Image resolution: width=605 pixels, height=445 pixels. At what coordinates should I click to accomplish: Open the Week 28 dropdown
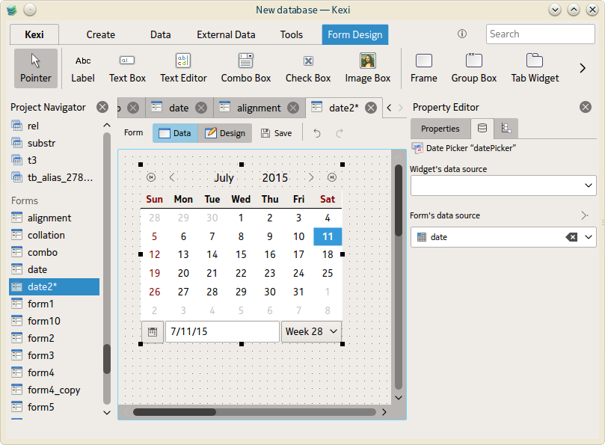click(x=312, y=331)
